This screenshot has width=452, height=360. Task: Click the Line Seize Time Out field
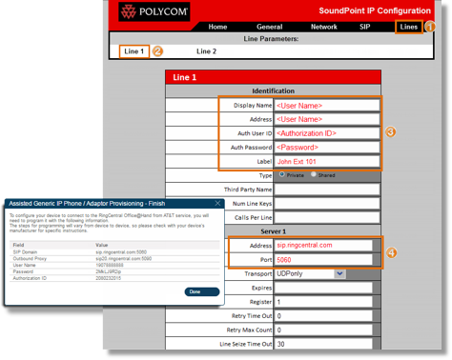(323, 344)
